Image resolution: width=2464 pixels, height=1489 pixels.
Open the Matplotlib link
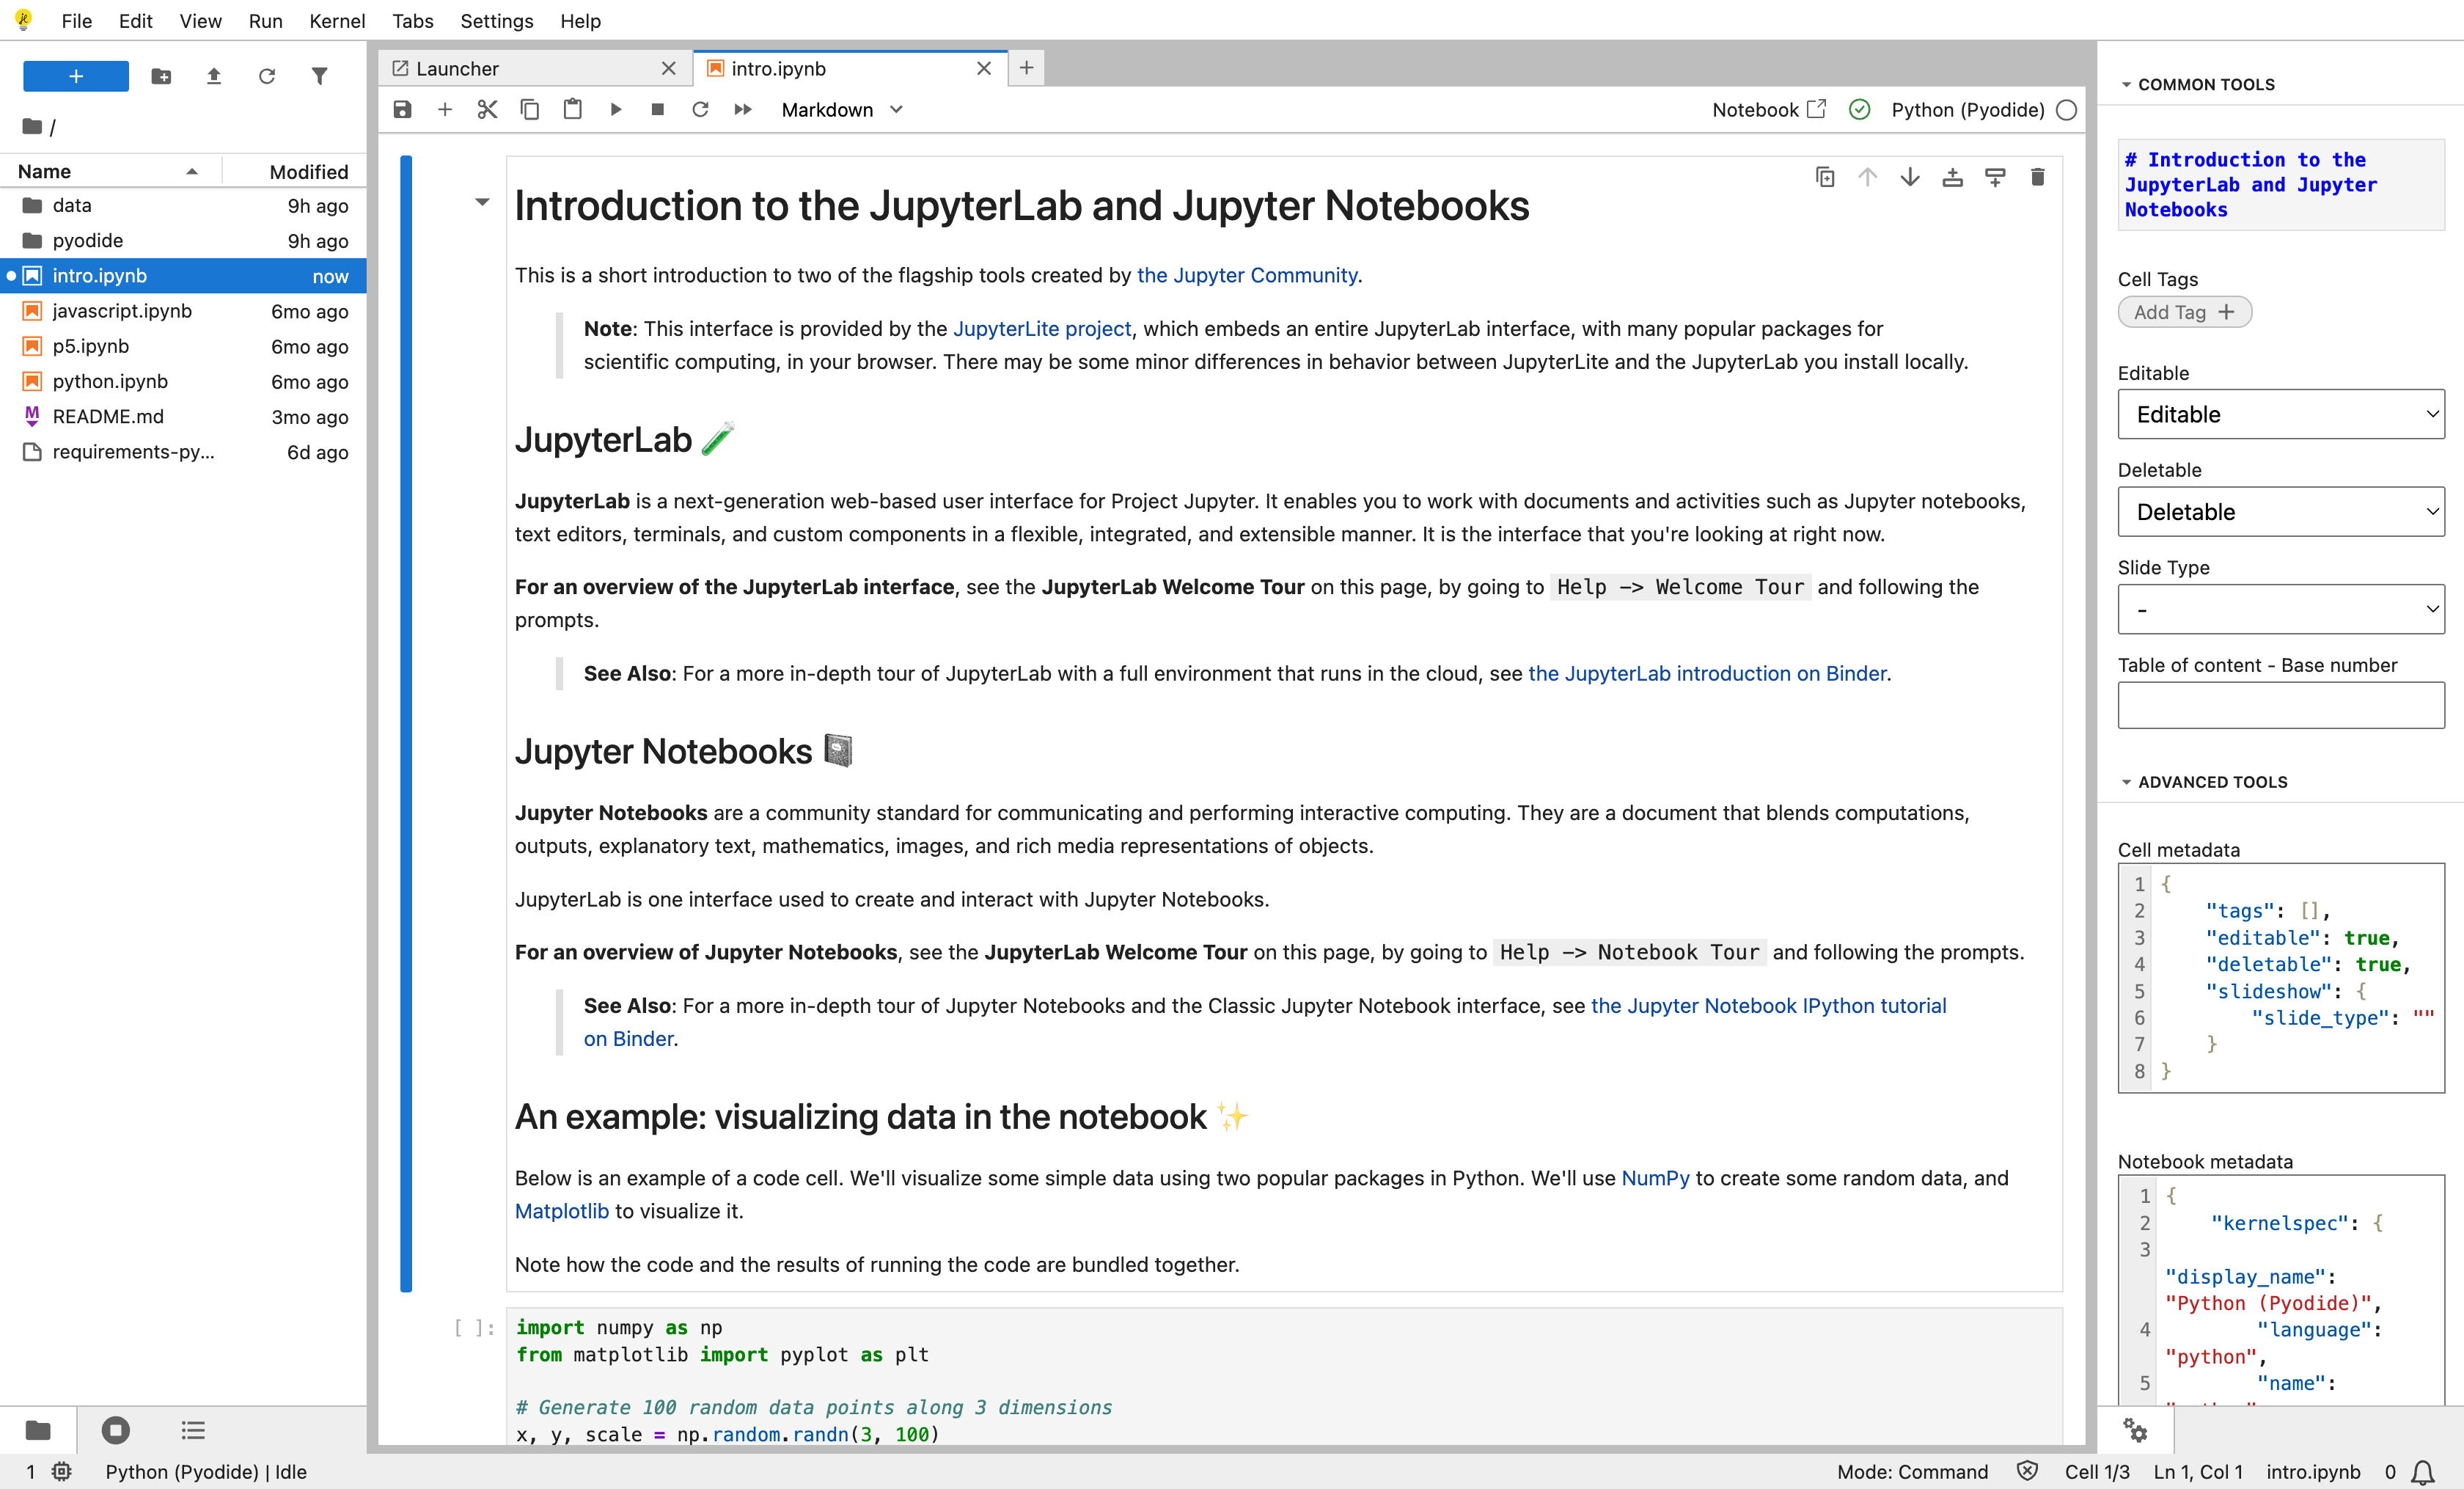[561, 1211]
